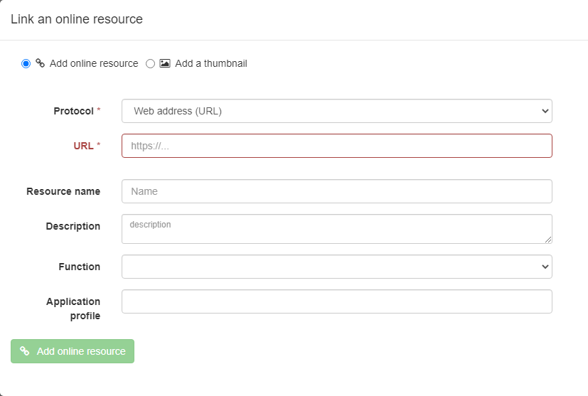Click inside the Description text area
Screen dimensions: 588x396
337,229
